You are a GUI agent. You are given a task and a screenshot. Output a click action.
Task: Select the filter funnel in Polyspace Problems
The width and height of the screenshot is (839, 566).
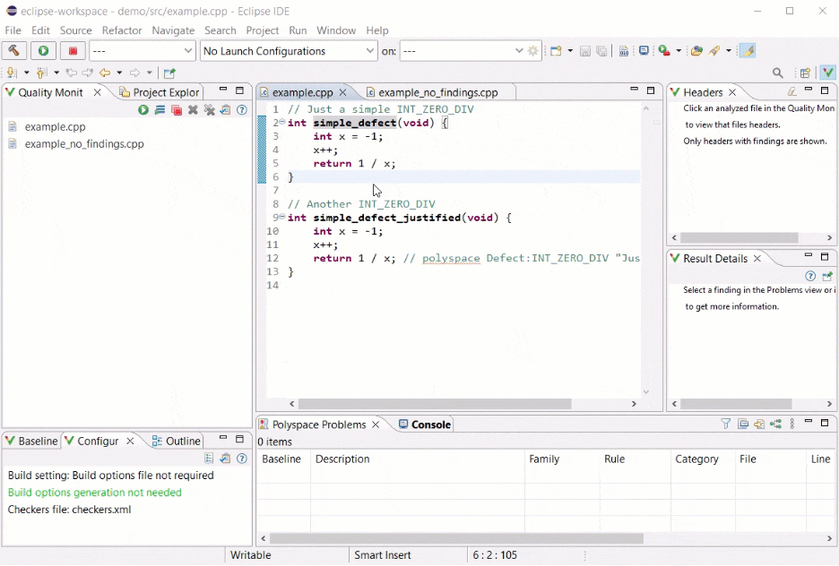pyautogui.click(x=726, y=424)
